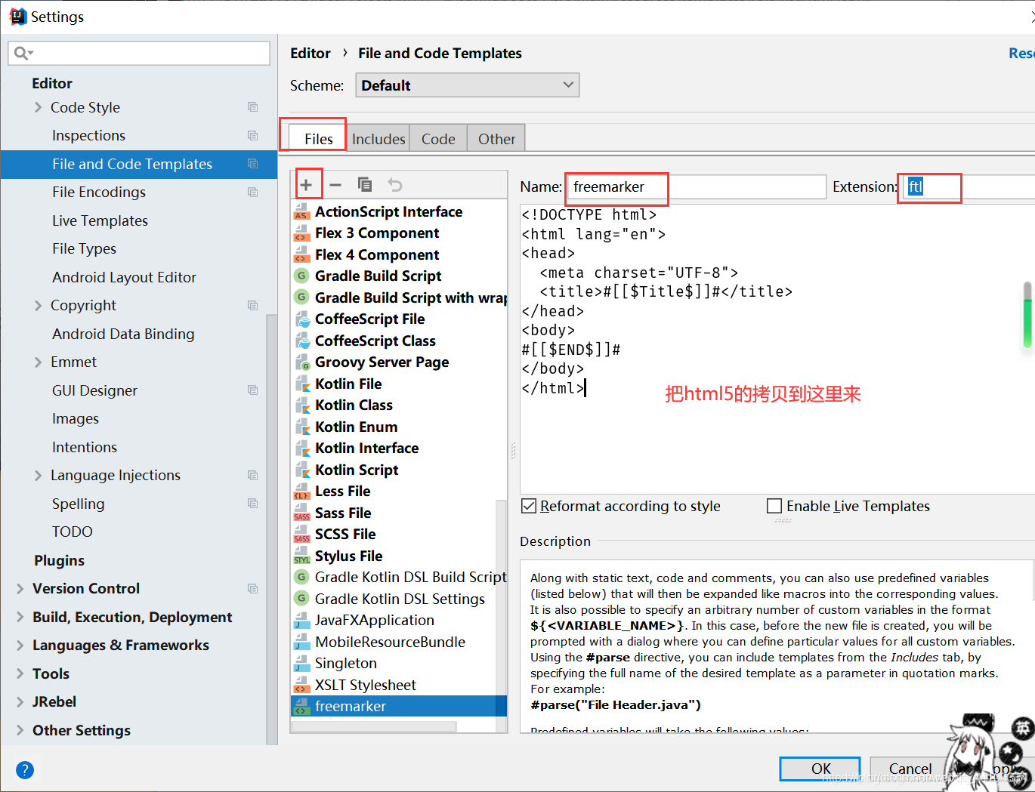1035x792 pixels.
Task: Click the project-level icon beside Copyright
Action: click(253, 305)
